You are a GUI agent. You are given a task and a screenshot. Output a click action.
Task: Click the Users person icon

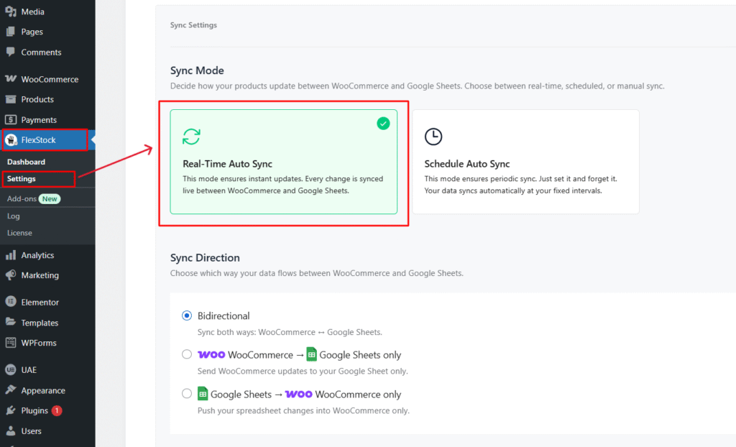tap(11, 430)
